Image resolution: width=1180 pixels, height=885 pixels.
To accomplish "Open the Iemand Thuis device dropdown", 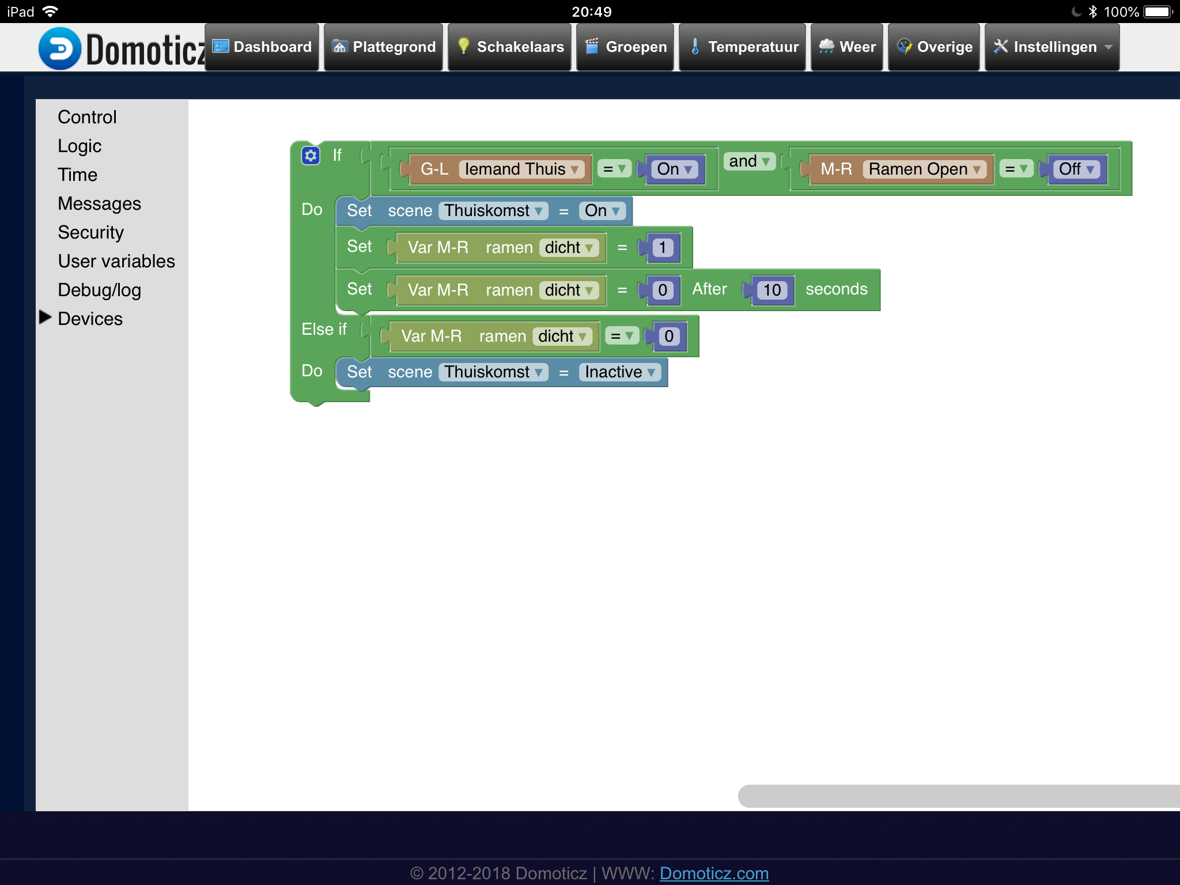I will (x=521, y=169).
